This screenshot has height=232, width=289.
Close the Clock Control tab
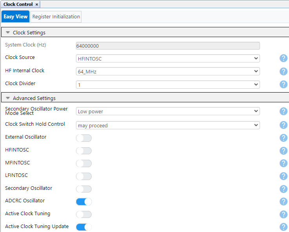click(x=37, y=4)
